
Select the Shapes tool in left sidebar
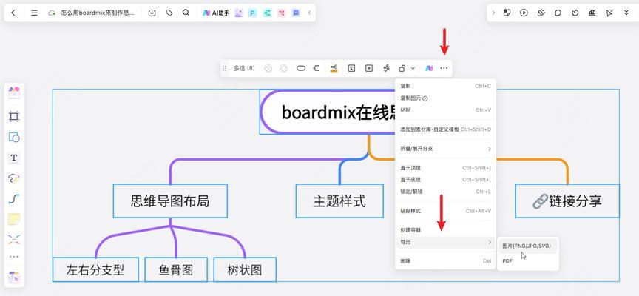pos(14,137)
